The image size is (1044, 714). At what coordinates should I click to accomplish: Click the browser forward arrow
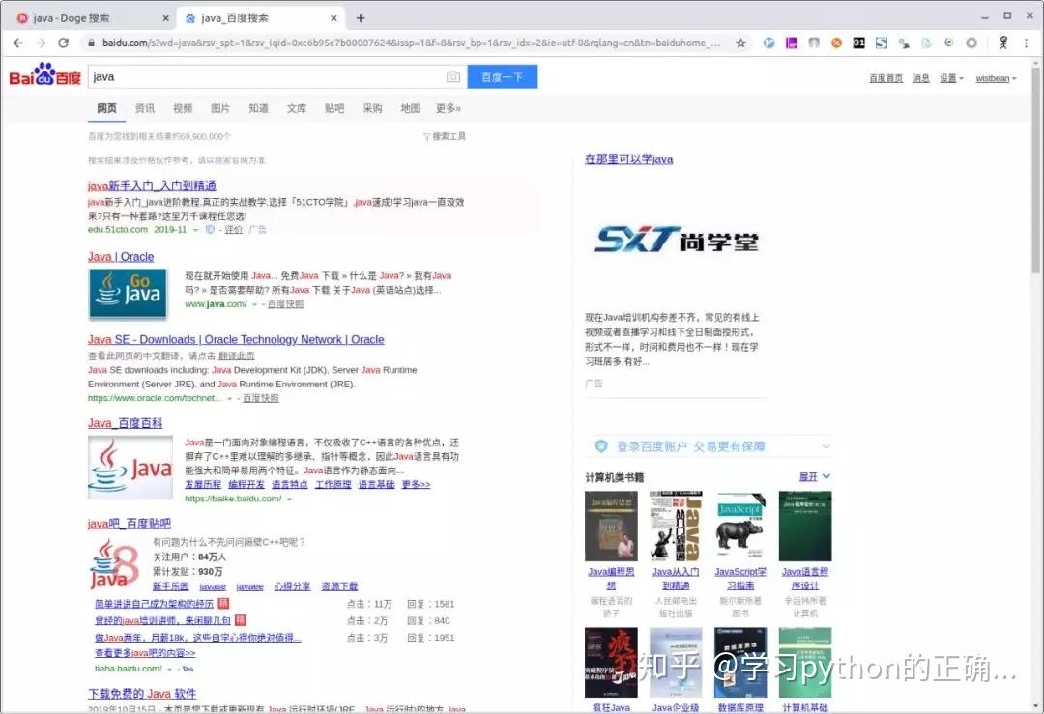41,43
